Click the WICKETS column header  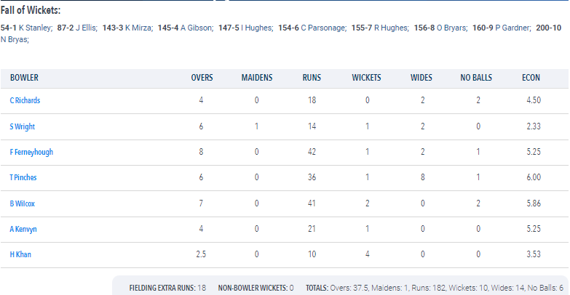coord(366,78)
